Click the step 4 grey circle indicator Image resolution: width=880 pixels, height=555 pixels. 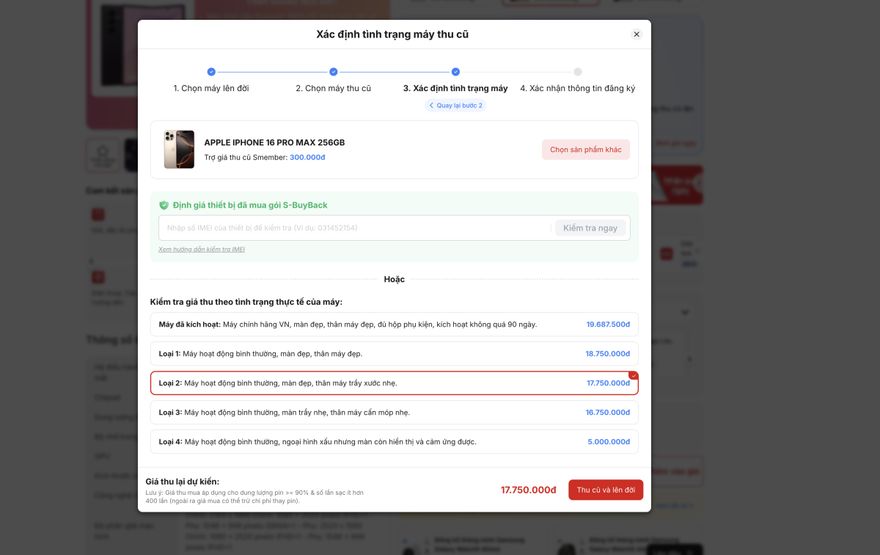point(578,72)
